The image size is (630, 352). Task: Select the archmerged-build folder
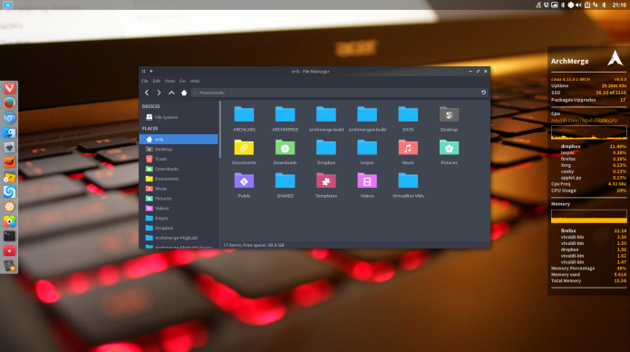point(367,119)
